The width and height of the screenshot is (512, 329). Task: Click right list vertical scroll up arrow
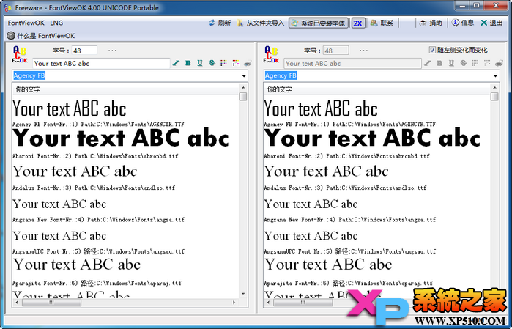point(494,87)
